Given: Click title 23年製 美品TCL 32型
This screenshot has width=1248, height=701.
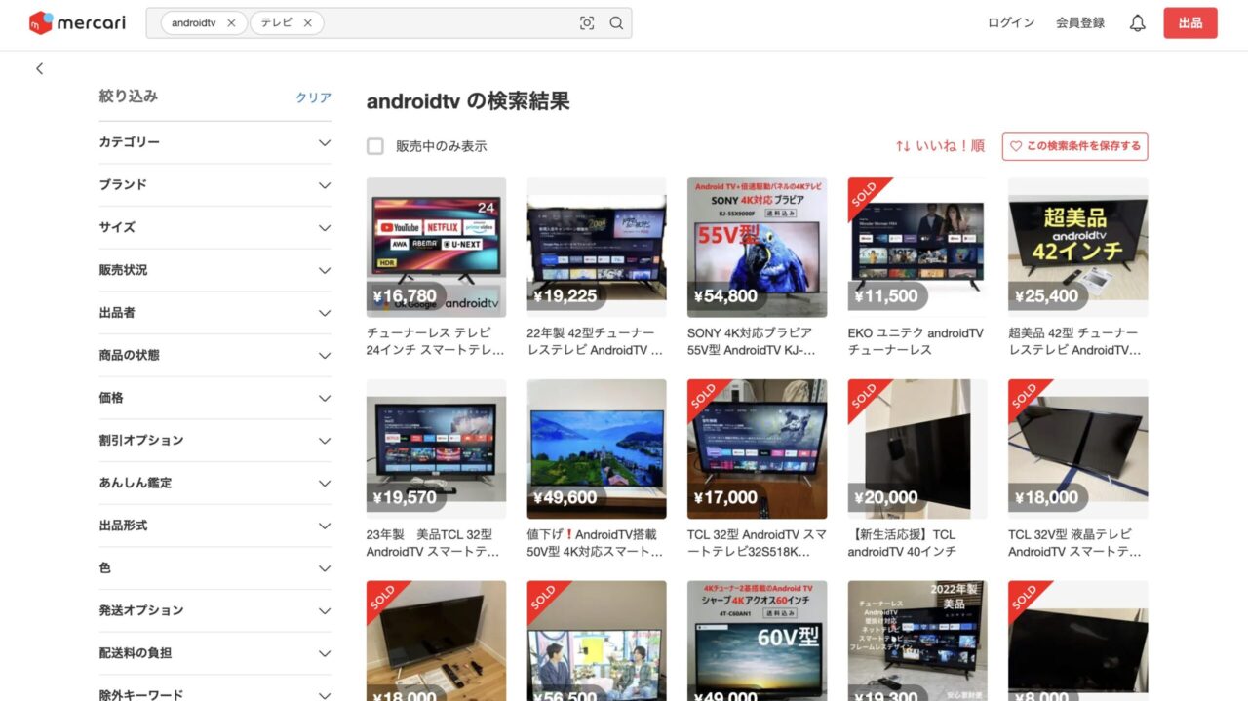Looking at the screenshot, I should tap(434, 543).
